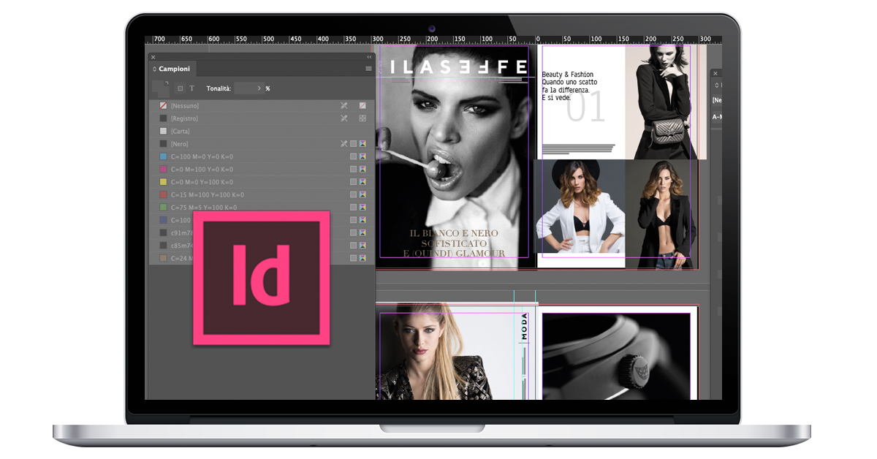Open the Campioni panel options menu
Viewport: 877px width, 459px height.
pyautogui.click(x=369, y=69)
